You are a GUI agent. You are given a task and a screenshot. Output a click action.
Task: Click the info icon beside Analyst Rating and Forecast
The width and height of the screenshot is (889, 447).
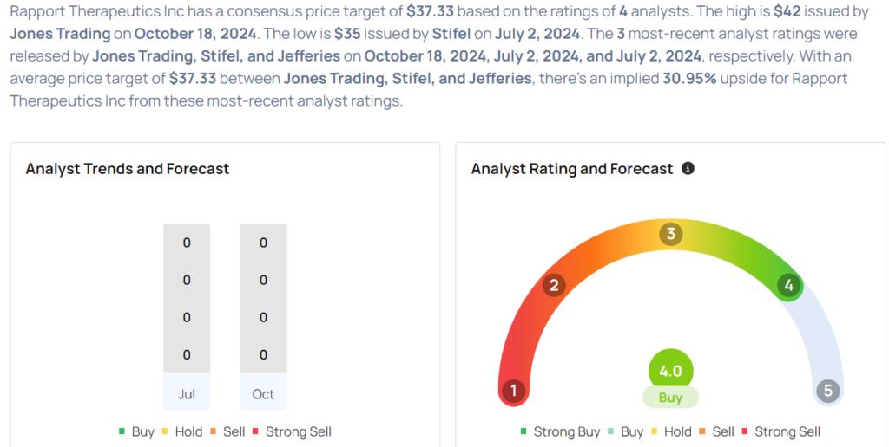[x=688, y=169]
